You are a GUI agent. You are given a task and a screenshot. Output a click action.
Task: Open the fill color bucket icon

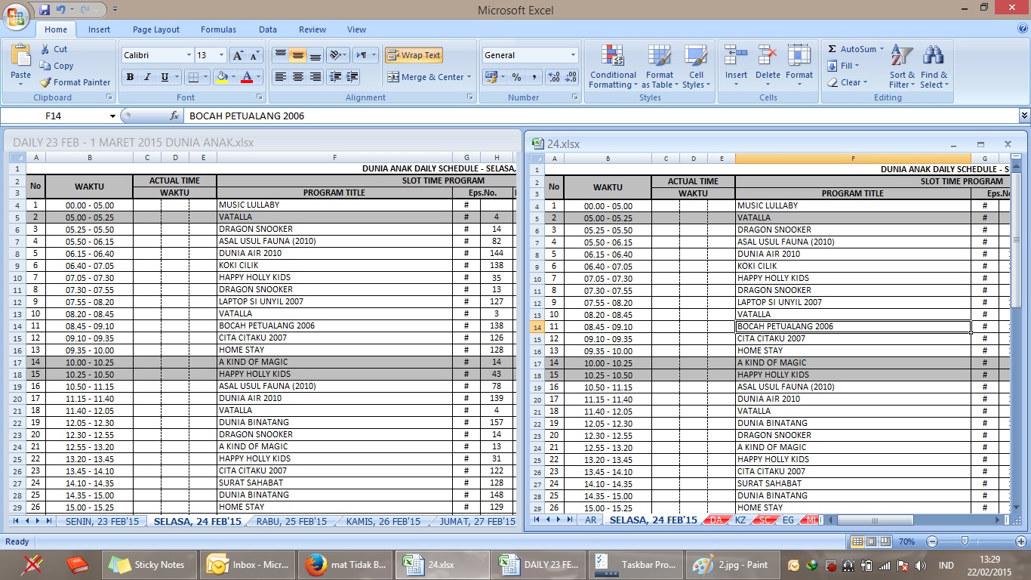(223, 76)
